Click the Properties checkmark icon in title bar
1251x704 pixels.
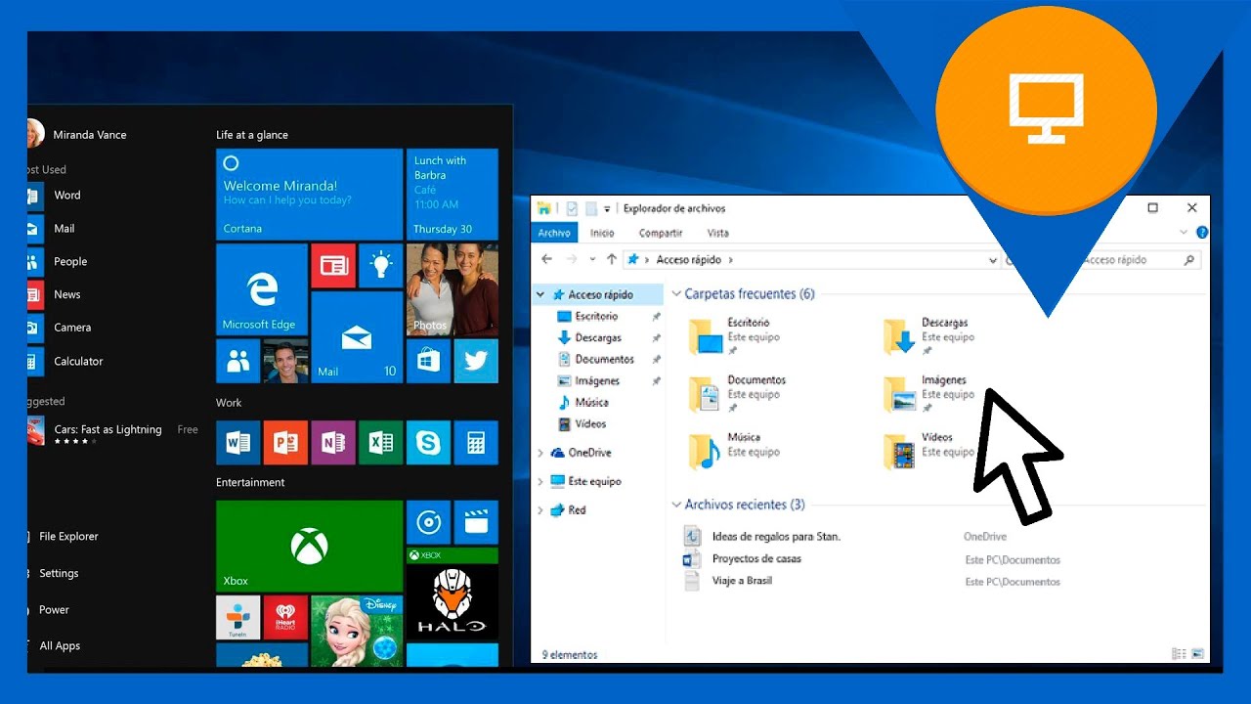click(572, 208)
